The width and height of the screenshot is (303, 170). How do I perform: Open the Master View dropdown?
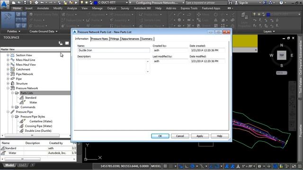click(36, 49)
